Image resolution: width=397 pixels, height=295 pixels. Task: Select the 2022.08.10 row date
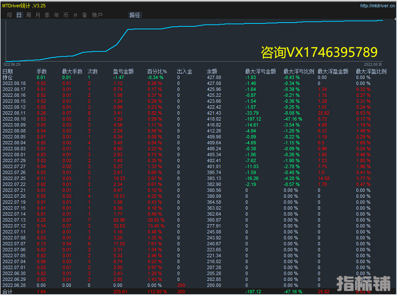click(14, 119)
